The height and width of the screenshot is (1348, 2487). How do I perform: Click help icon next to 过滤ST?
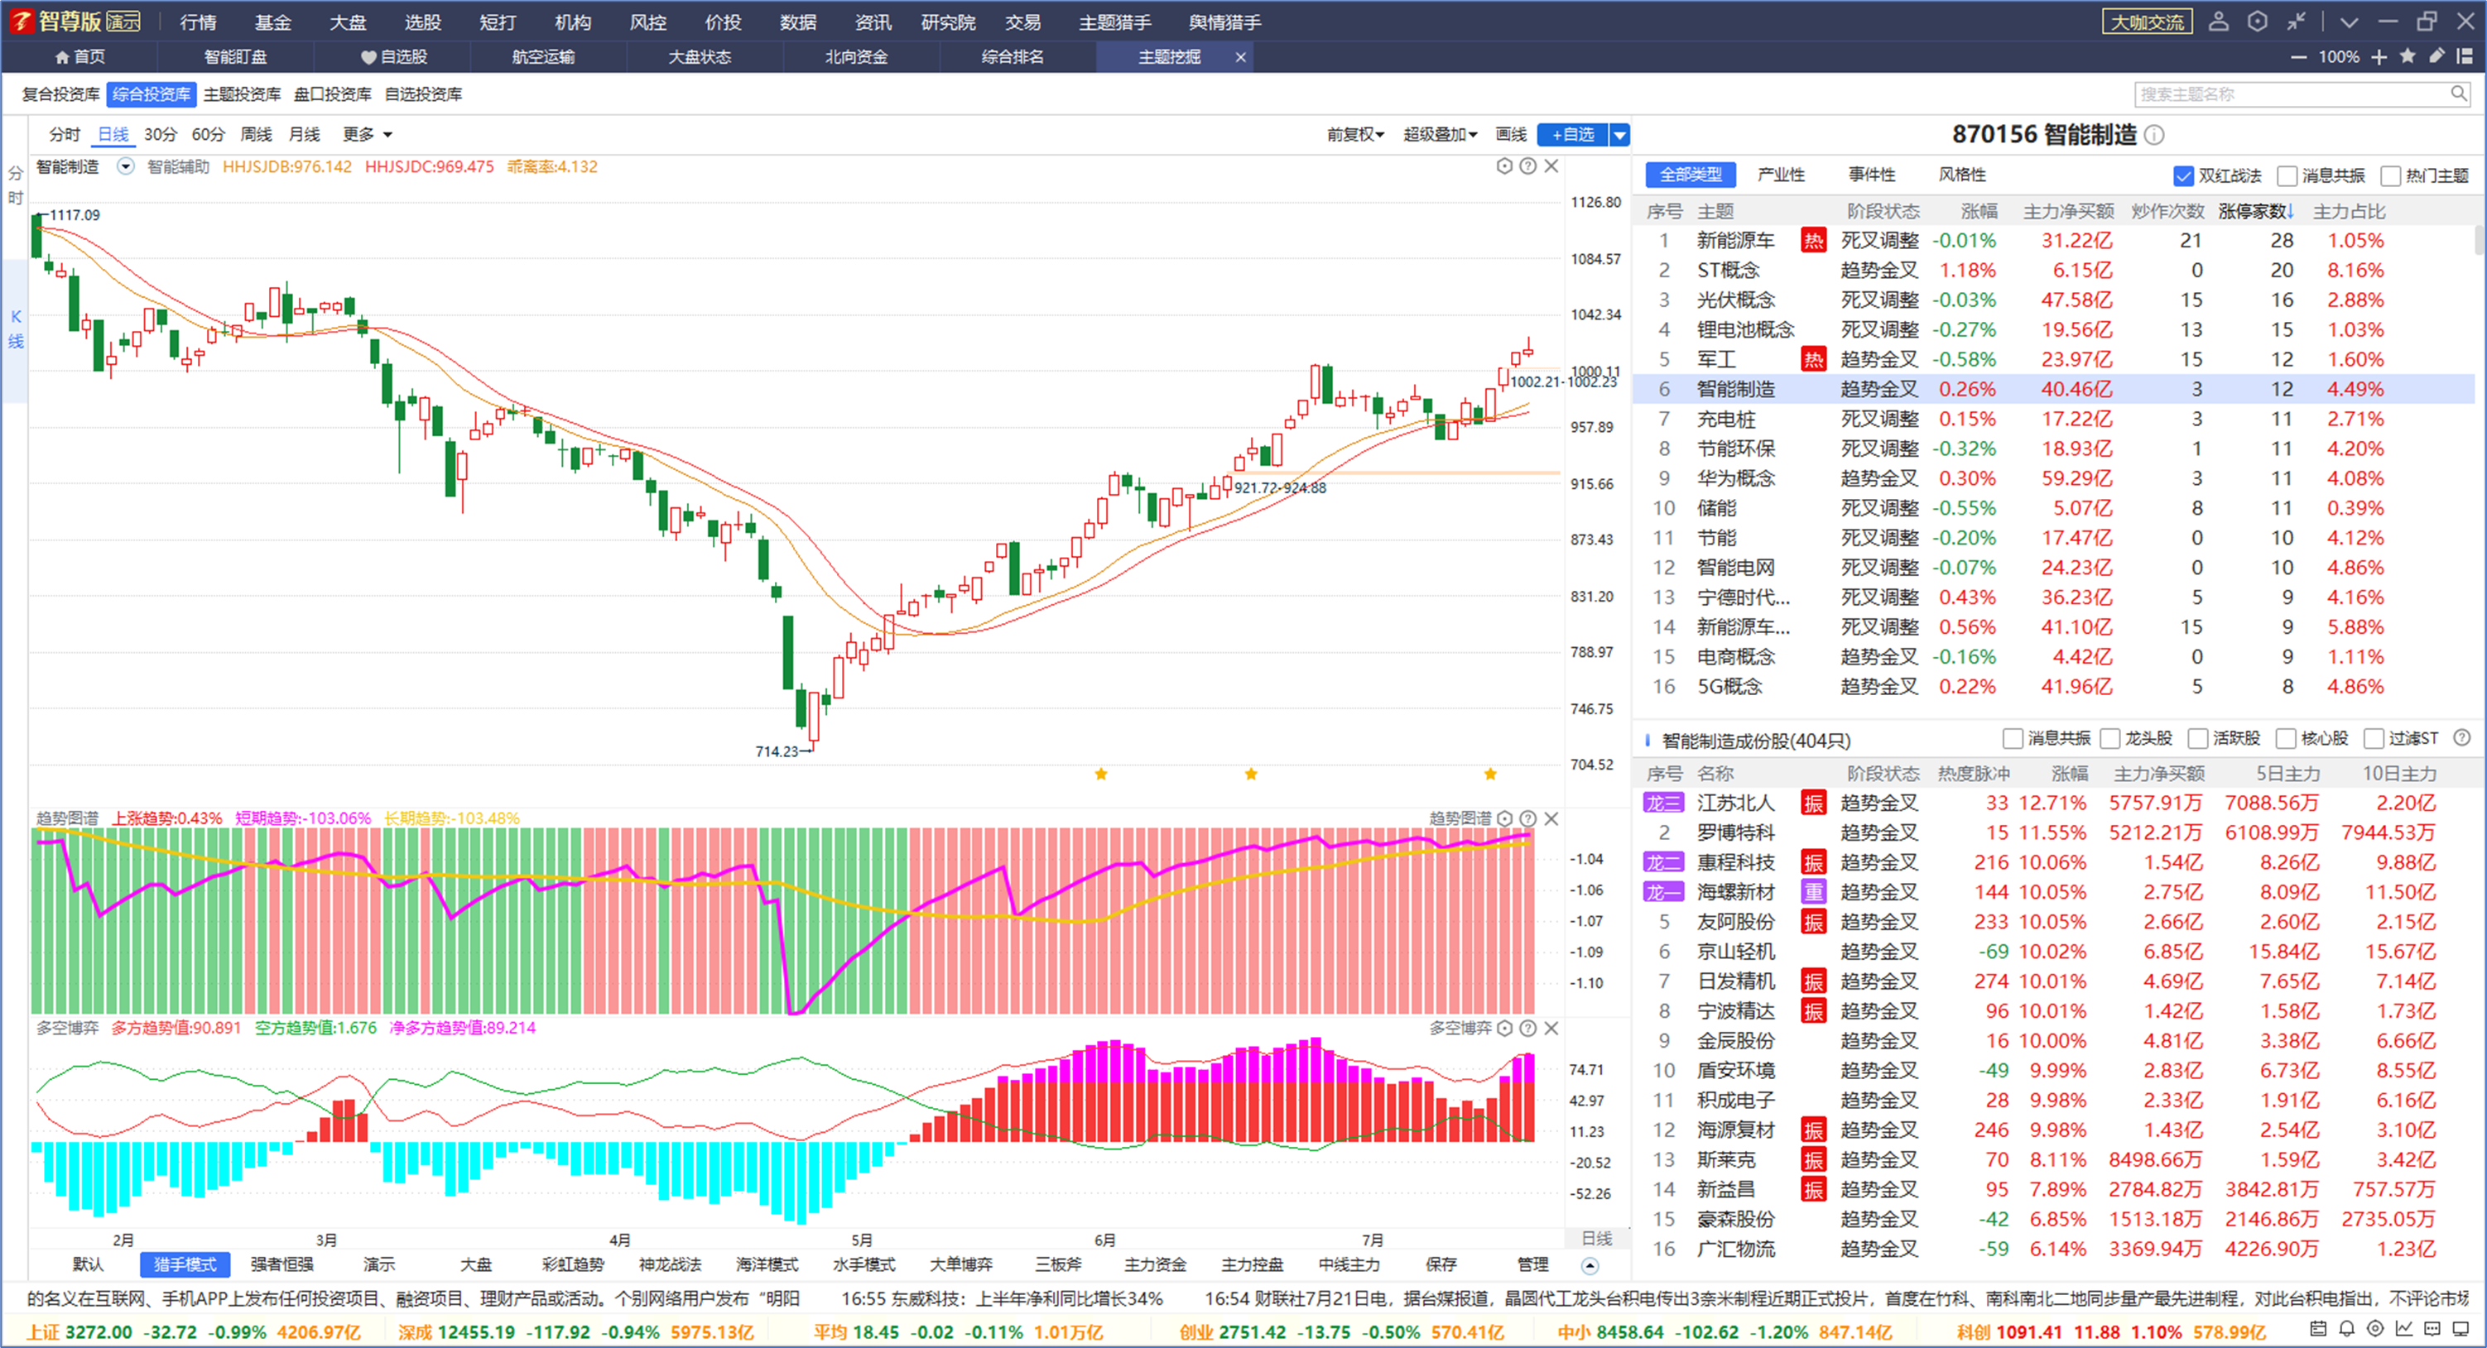pos(2462,738)
